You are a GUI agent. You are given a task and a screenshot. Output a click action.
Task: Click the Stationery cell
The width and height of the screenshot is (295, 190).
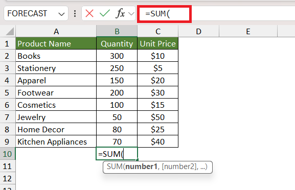[x=56, y=68]
